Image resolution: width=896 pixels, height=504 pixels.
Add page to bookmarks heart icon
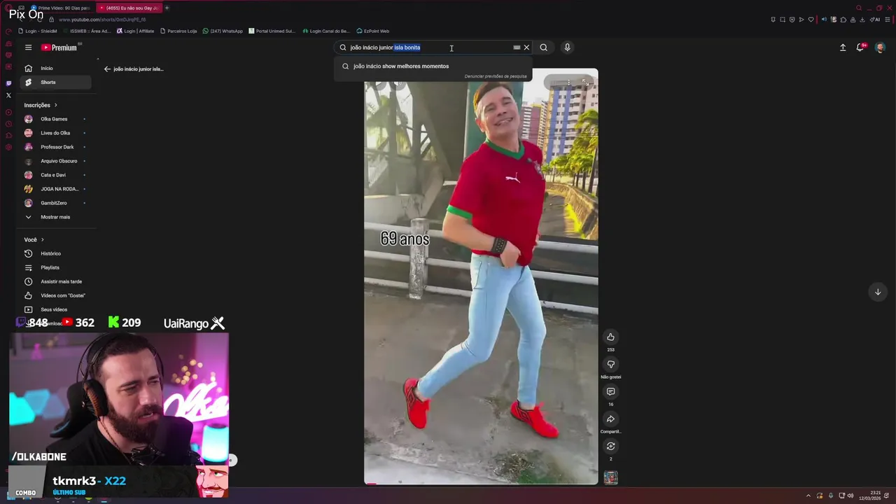(x=811, y=20)
